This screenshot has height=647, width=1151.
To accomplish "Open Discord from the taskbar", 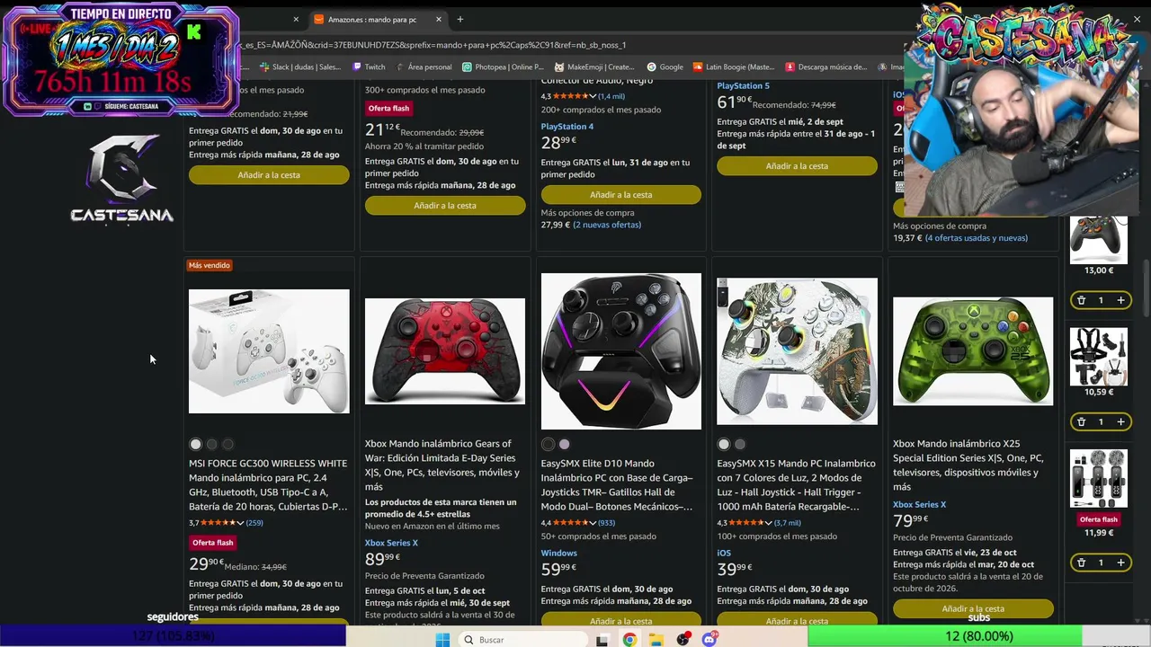I will tap(710, 640).
